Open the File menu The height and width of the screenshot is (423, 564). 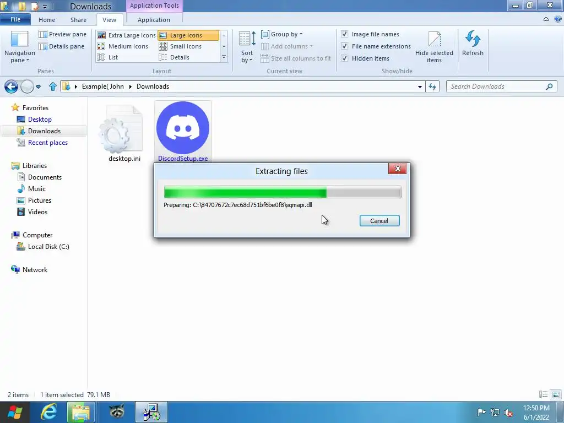pyautogui.click(x=15, y=19)
